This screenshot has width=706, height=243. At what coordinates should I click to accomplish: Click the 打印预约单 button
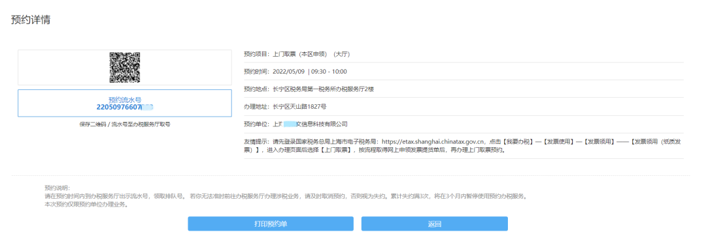point(271,223)
